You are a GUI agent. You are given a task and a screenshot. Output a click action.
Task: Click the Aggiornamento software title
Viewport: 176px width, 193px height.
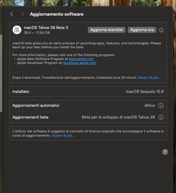(57, 14)
